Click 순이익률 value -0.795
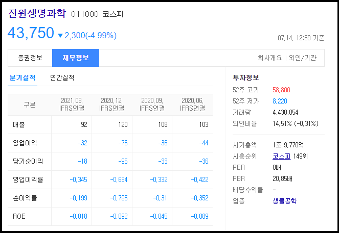Screen dimensions: 339x233 (x=119, y=198)
